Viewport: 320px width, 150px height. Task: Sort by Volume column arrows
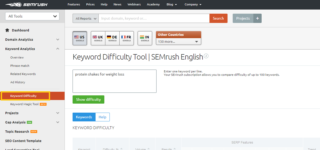[149, 149]
